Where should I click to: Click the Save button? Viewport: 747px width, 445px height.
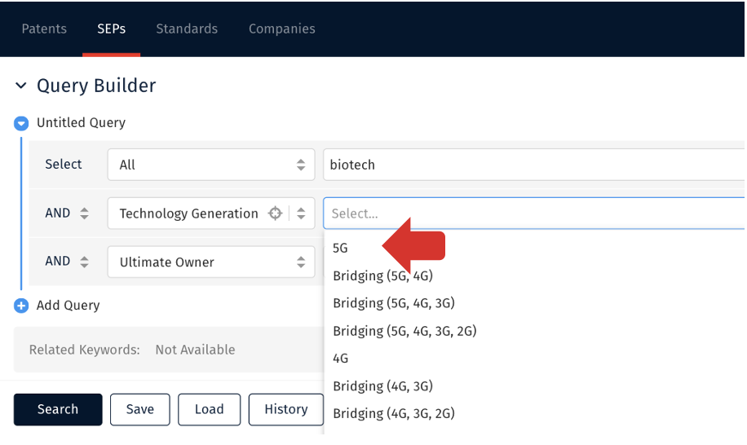(140, 409)
